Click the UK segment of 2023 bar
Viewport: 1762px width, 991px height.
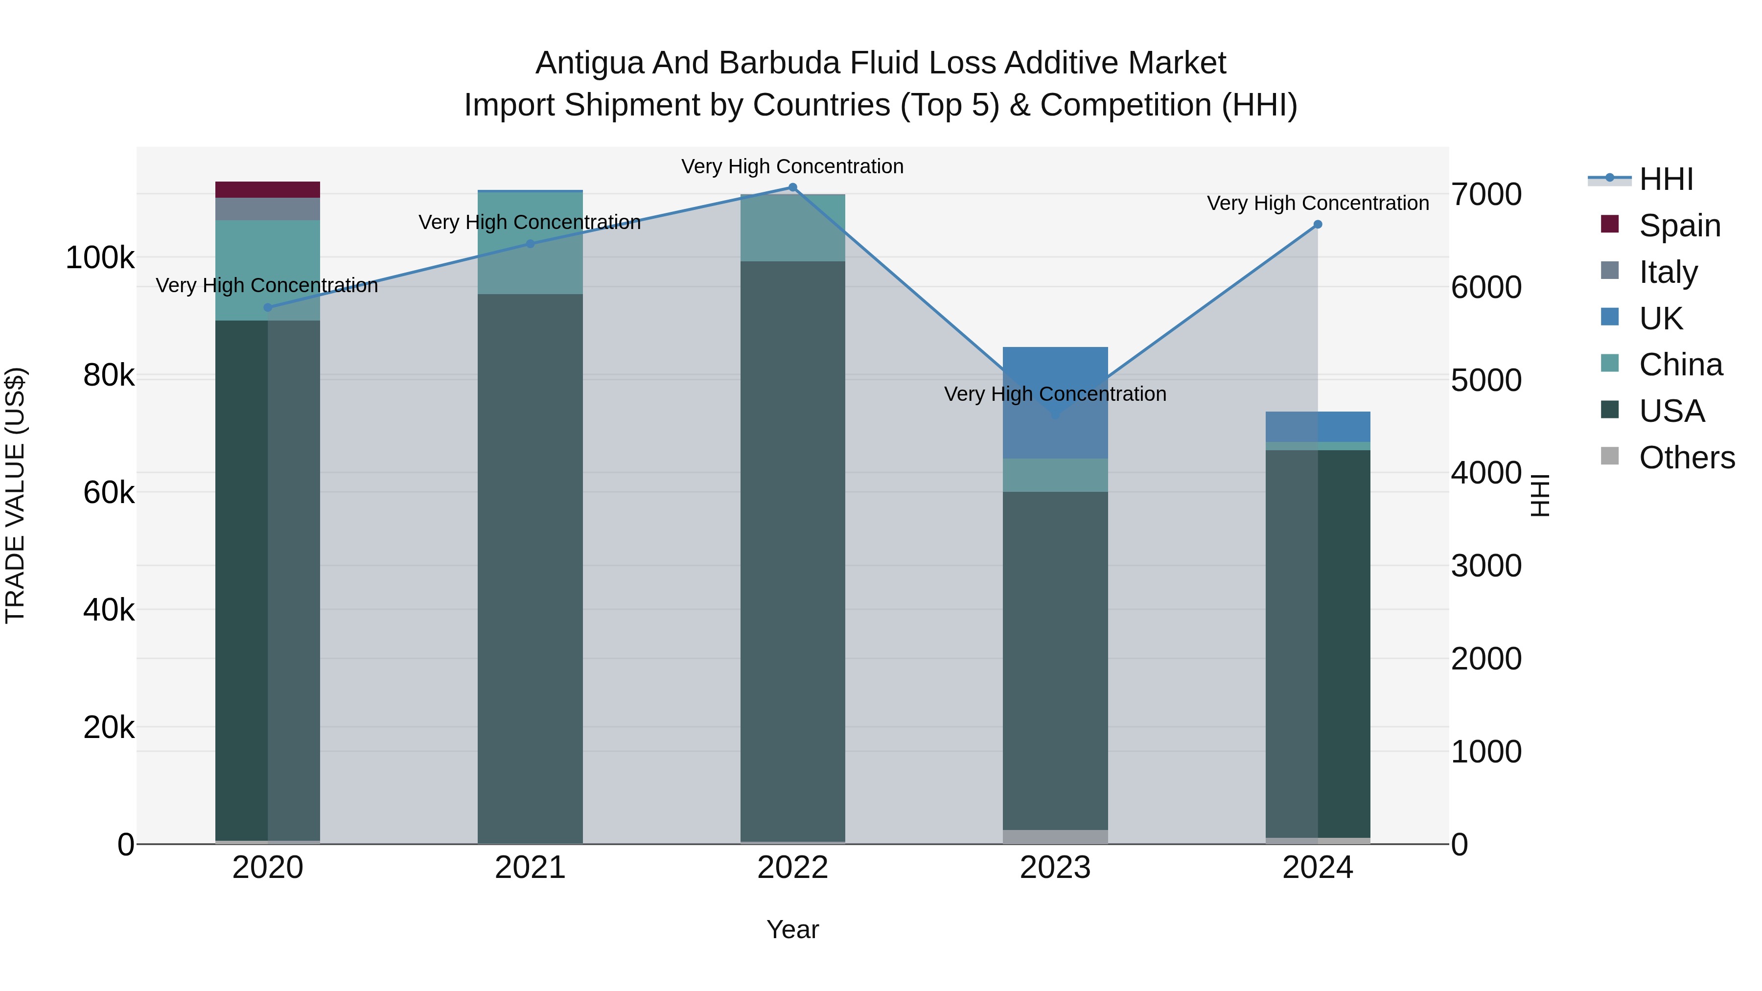(x=1055, y=403)
